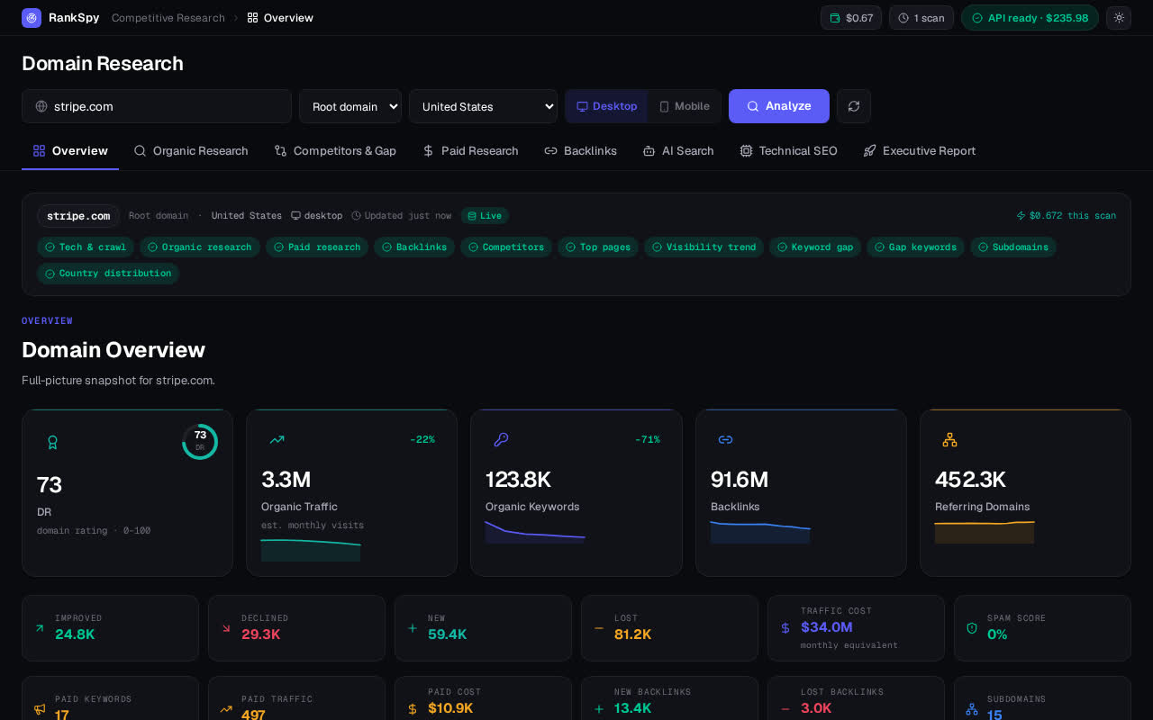Click the Organic Keywords key icon
This screenshot has width=1153, height=720.
tap(501, 440)
